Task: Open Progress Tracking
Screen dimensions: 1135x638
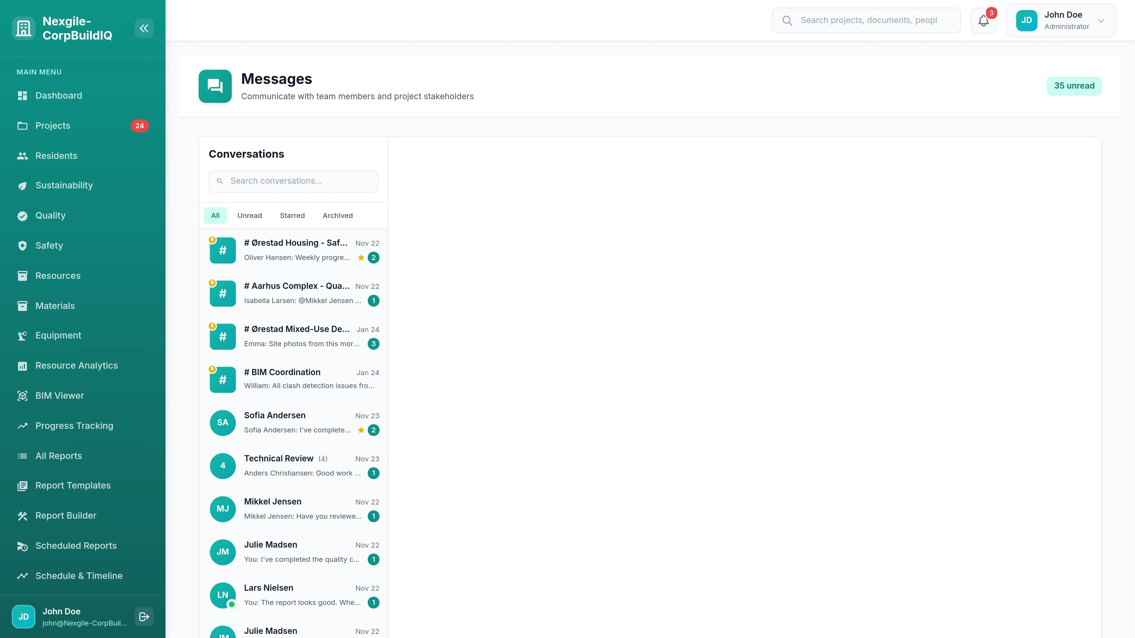Action: click(x=74, y=425)
